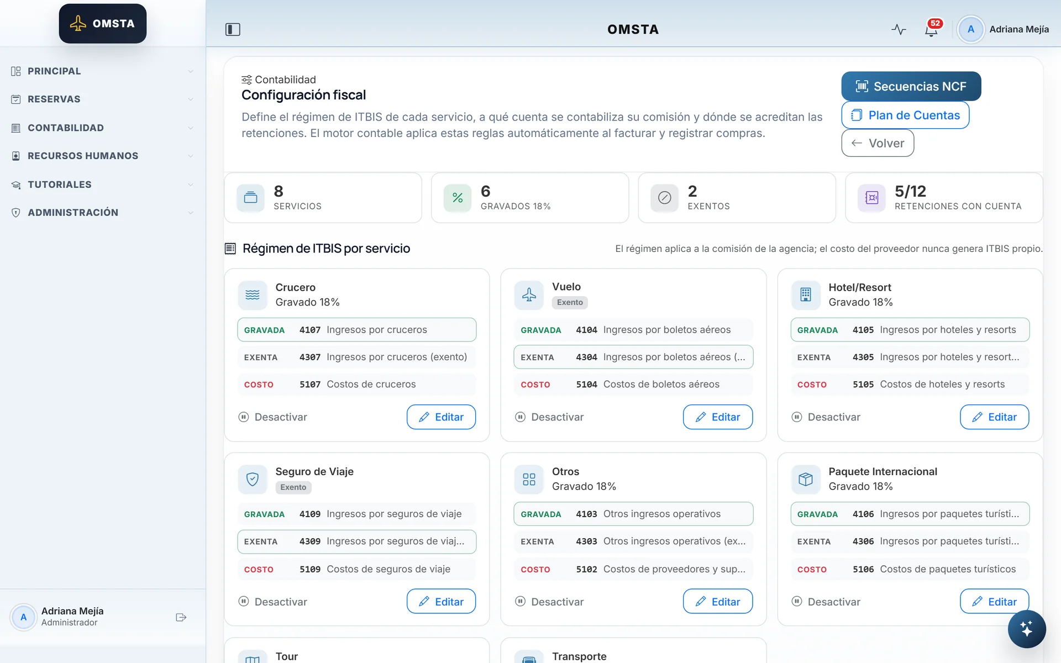Viewport: 1061px width, 663px height.
Task: Edit the Otros service configuration
Action: pyautogui.click(x=718, y=602)
